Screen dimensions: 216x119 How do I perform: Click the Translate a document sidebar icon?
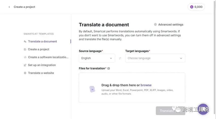25,41
